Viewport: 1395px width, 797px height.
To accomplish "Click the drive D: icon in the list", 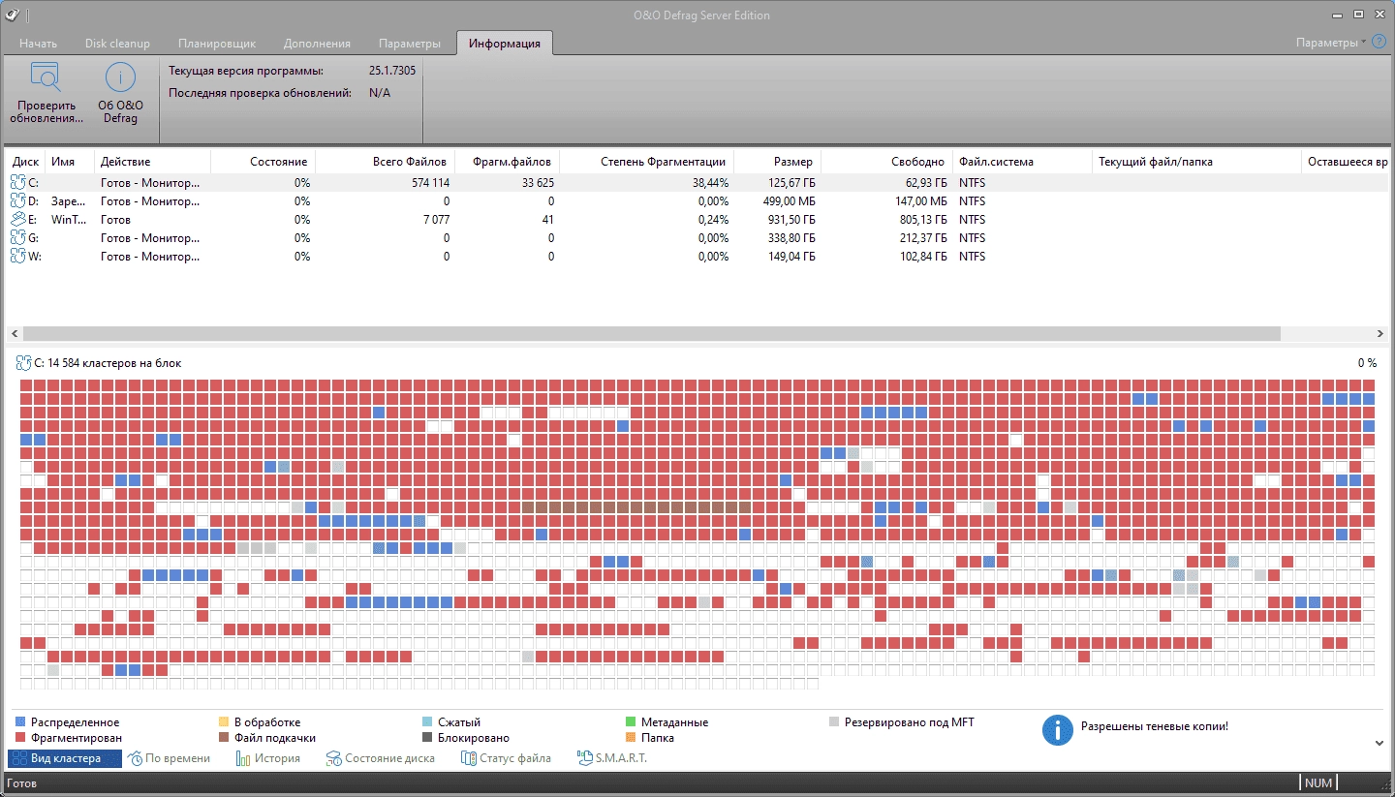I will (17, 200).
